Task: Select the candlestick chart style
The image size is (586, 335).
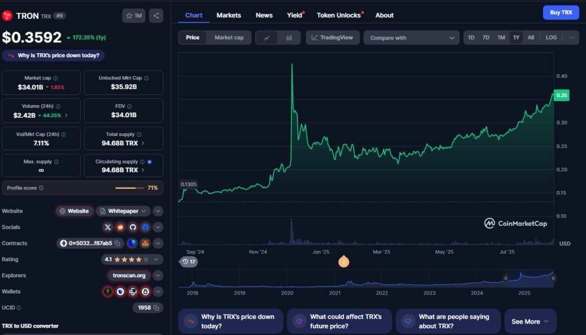Action: point(289,38)
